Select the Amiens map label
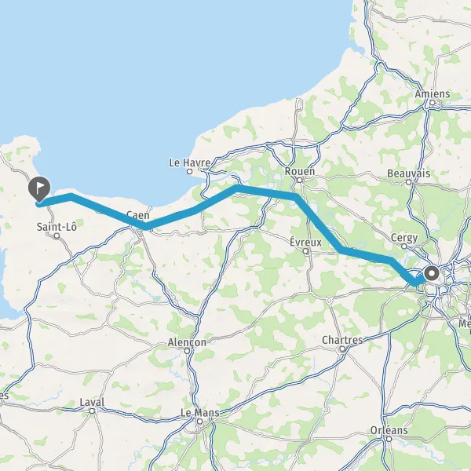Screen dimensions: 471x471 [x=433, y=93]
